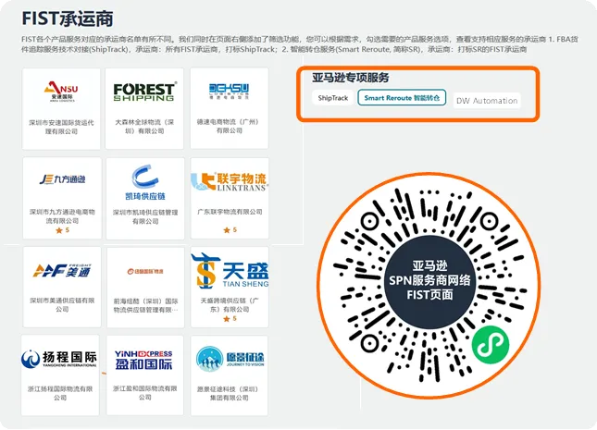Select 深圳市美通供应链有限公司 text
Viewport: 597px width, 430px height.
point(62,305)
